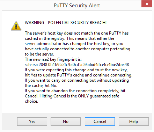This screenshot has width=154, height=132.
Task: Choose the No button
Action: (x=66, y=122)
